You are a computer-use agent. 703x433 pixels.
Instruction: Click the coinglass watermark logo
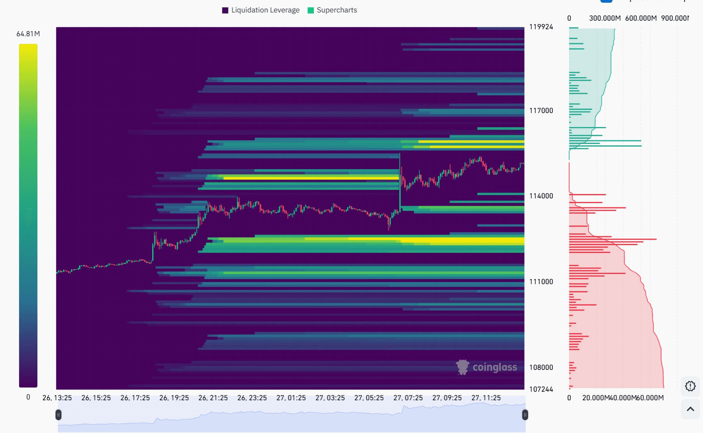tap(486, 367)
